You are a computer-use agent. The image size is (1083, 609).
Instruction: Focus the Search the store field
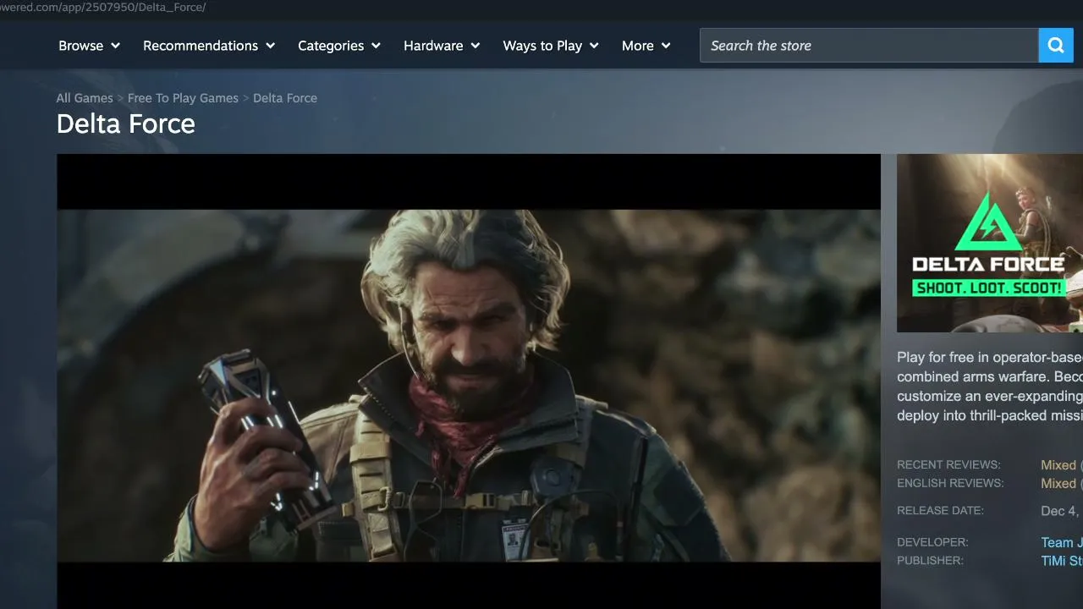(x=869, y=46)
